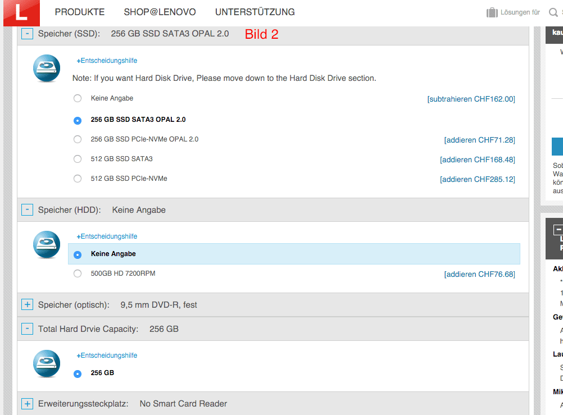Click the Lenovo logo

click(21, 13)
